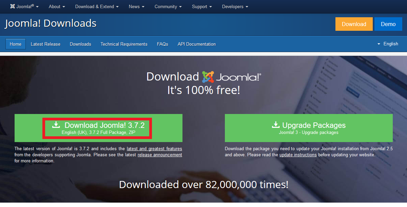Open the Technical Requirements tab

[x=124, y=44]
